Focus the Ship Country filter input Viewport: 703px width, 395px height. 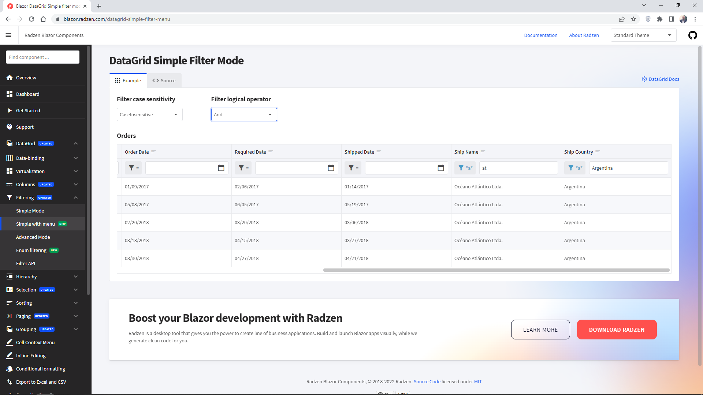(628, 168)
